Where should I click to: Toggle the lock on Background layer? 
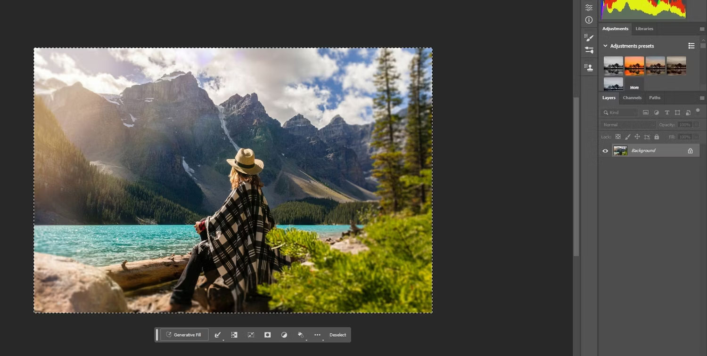point(690,151)
